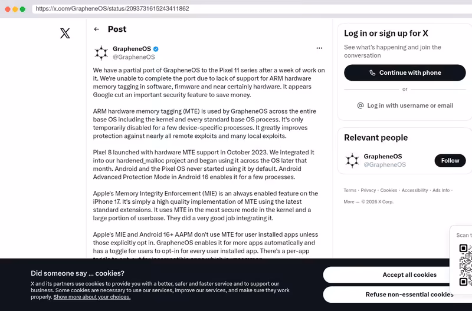
Task: Expand the More footer menu
Action: [x=351, y=202]
